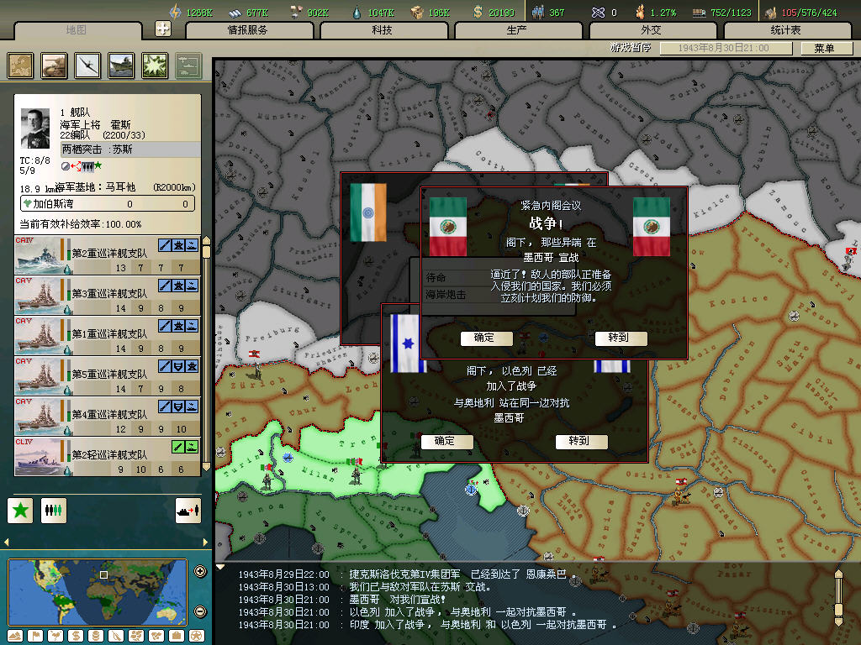Click the energy lightning resource icon

(175, 12)
